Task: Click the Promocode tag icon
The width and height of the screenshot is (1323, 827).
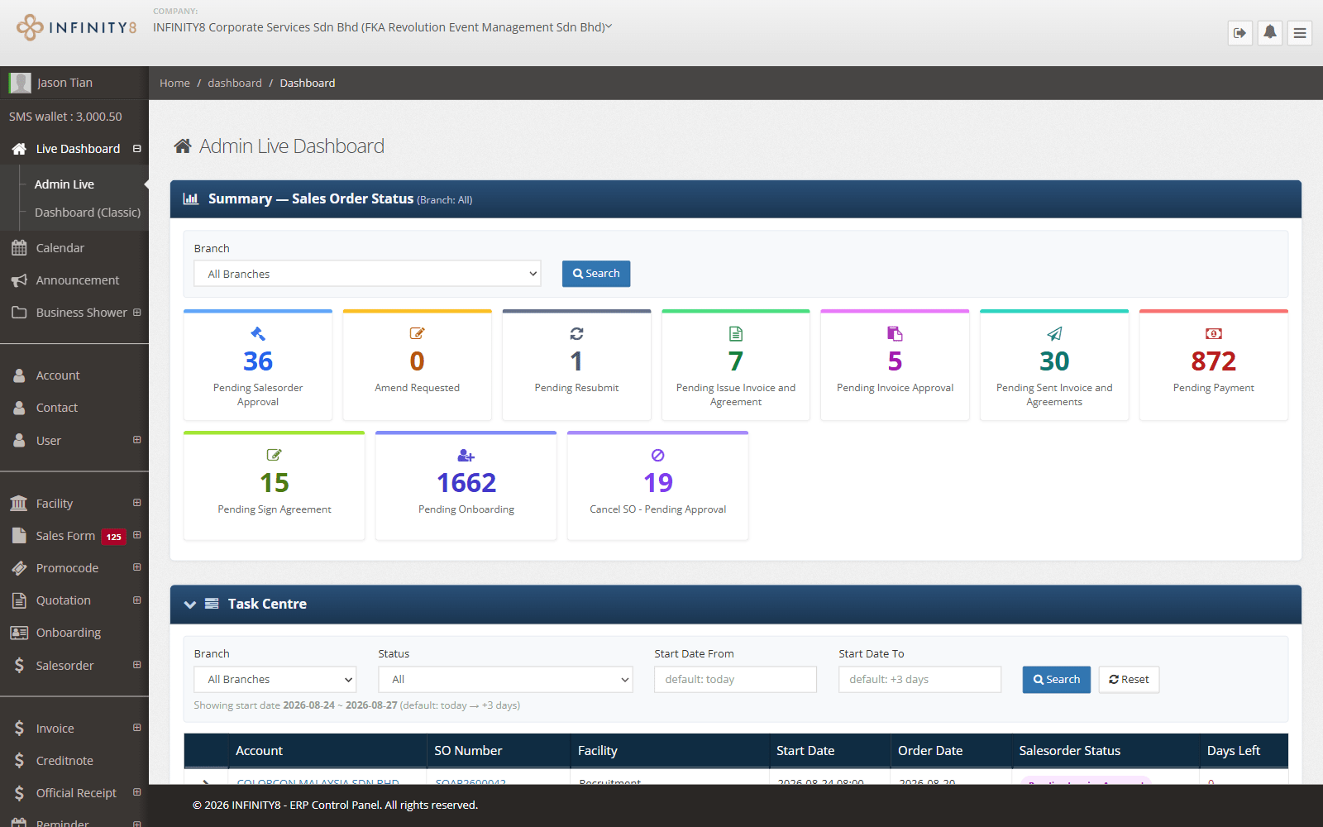Action: pyautogui.click(x=19, y=568)
